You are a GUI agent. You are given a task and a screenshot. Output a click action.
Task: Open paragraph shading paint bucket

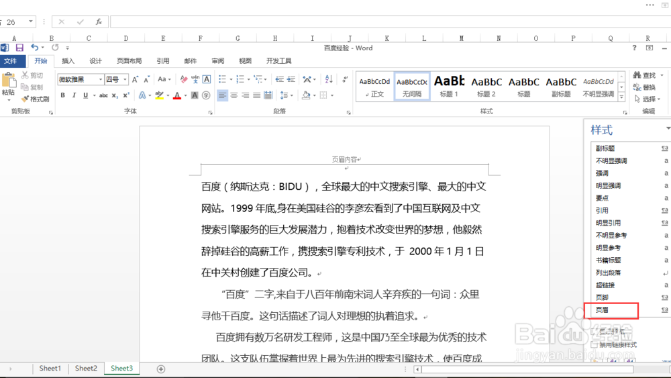point(305,95)
